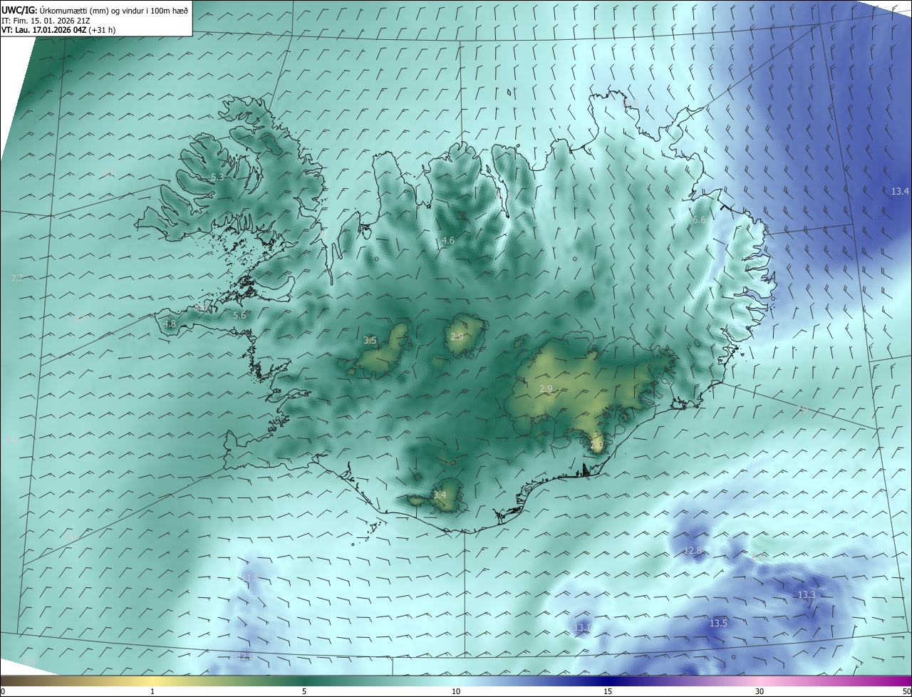Click the 13.5 value label on the map

(x=718, y=623)
